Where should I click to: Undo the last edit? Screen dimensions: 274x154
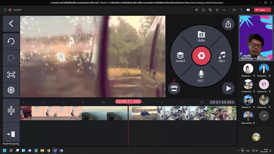click(11, 41)
